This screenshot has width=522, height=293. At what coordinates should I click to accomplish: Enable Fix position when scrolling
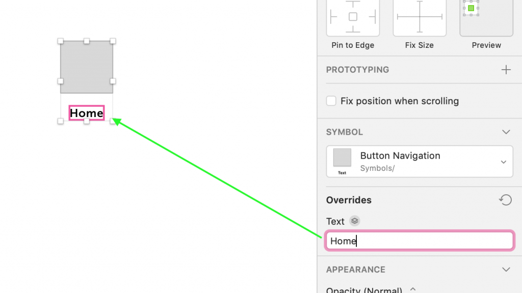coord(331,101)
